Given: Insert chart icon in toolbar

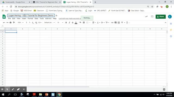Looking at the screenshot, I should 119,23.
